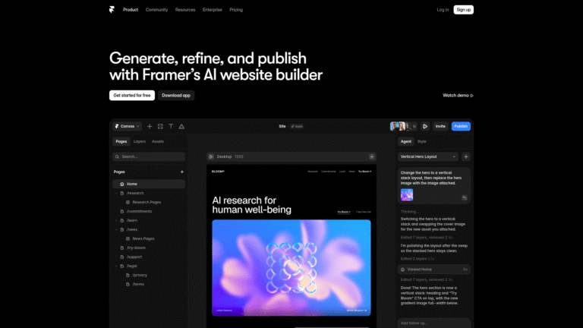Switch to the Layers tab

point(140,141)
